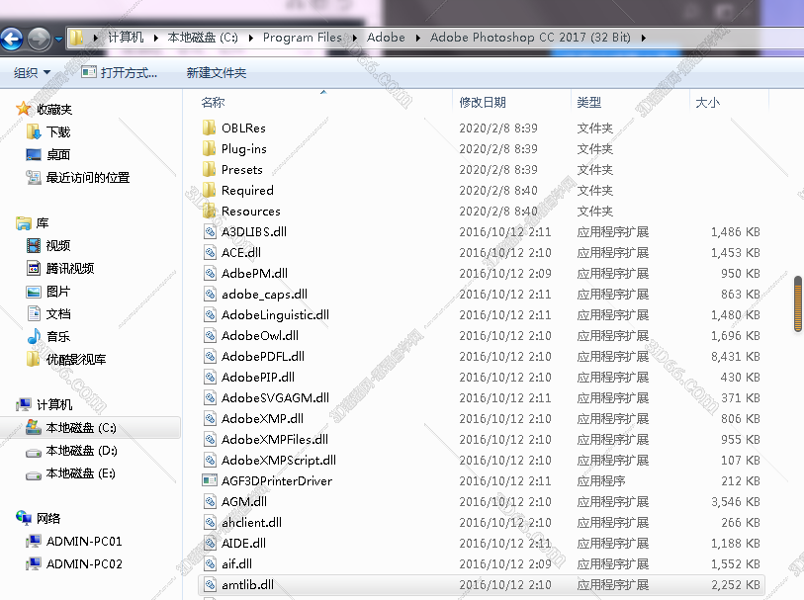Click the forward navigation arrow
The width and height of the screenshot is (804, 600).
click(39, 38)
